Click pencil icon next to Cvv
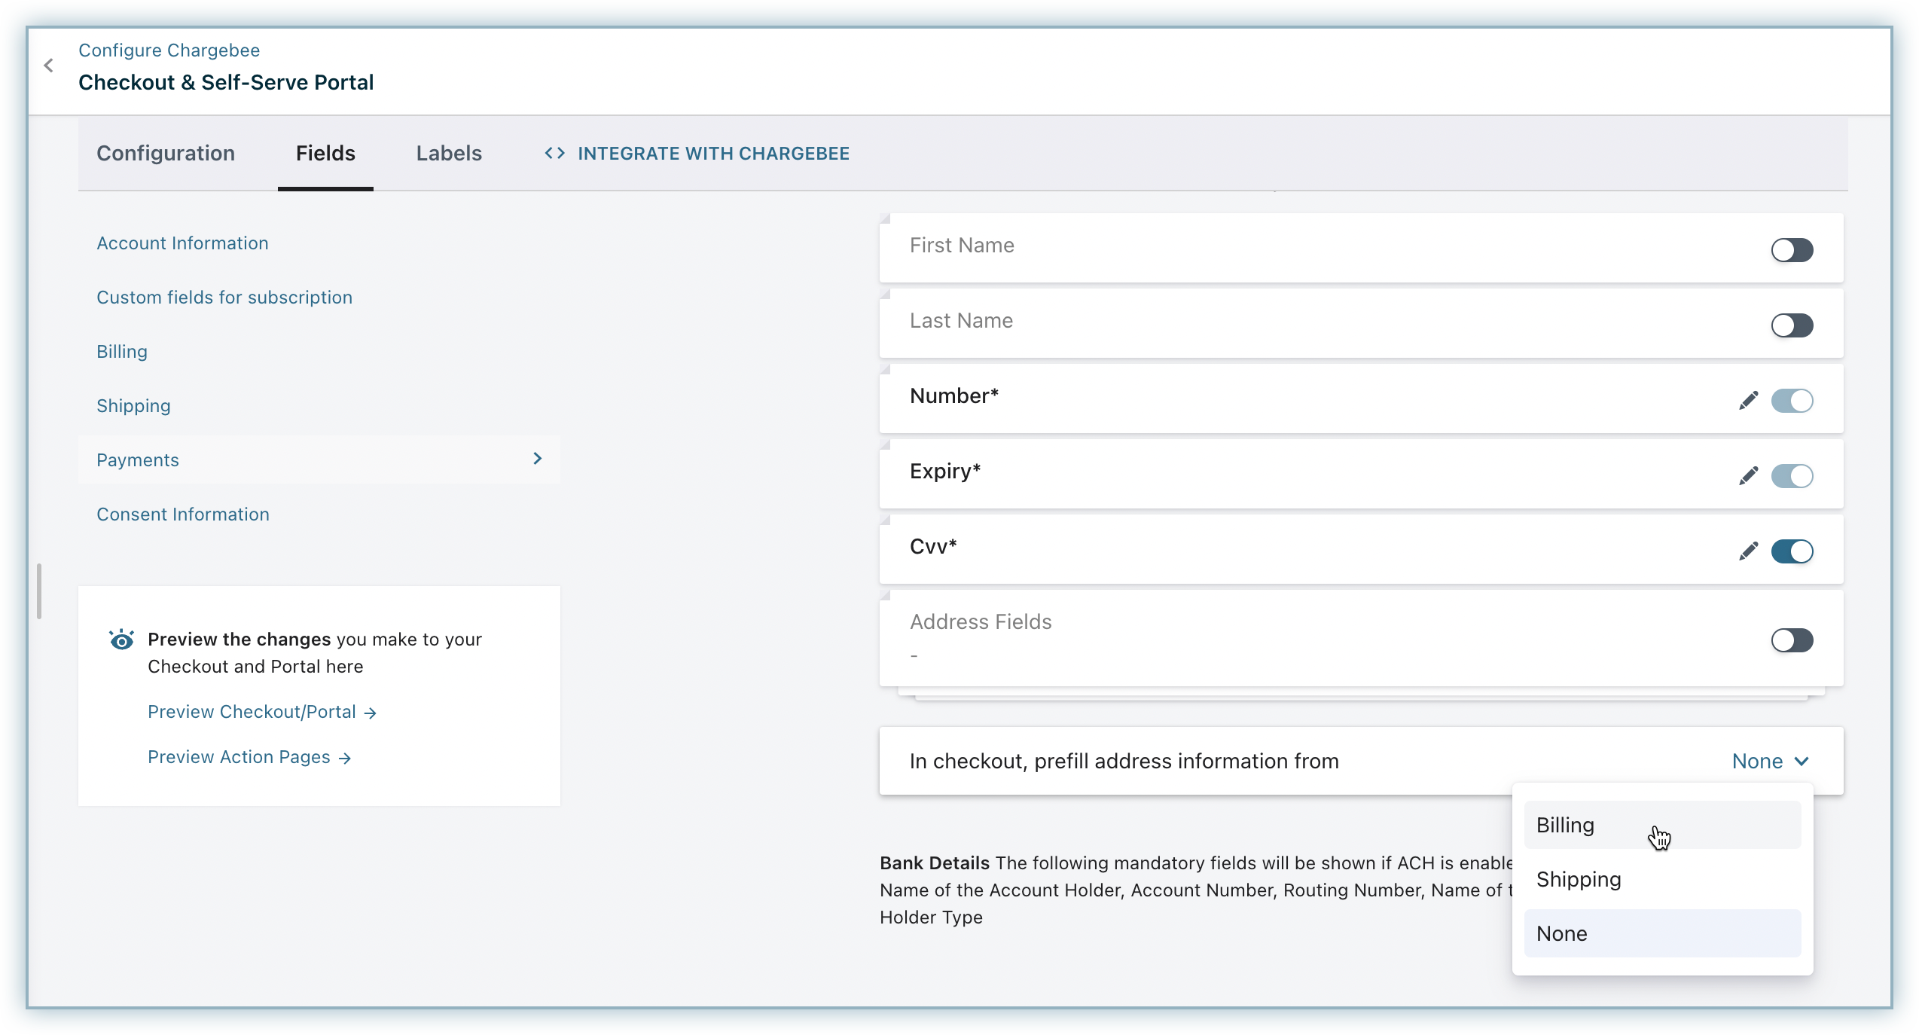Viewport: 1919px width, 1035px height. click(1748, 551)
